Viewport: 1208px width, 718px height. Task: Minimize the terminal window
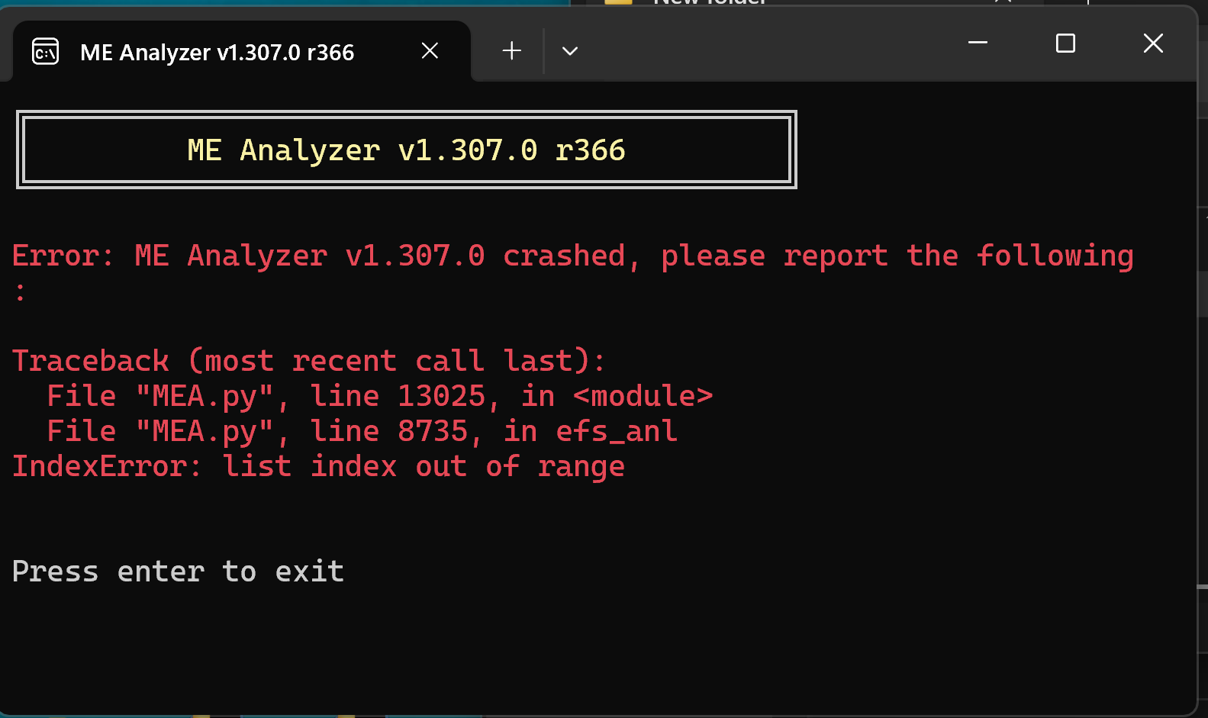point(978,43)
